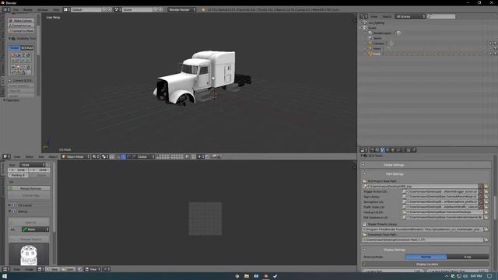Click Open in the image editor footer
The image size is (498, 280).
click(68, 269)
